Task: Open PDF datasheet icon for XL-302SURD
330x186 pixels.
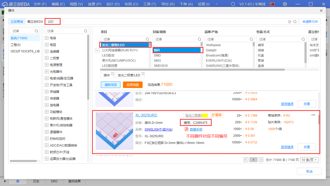Action: point(186,129)
